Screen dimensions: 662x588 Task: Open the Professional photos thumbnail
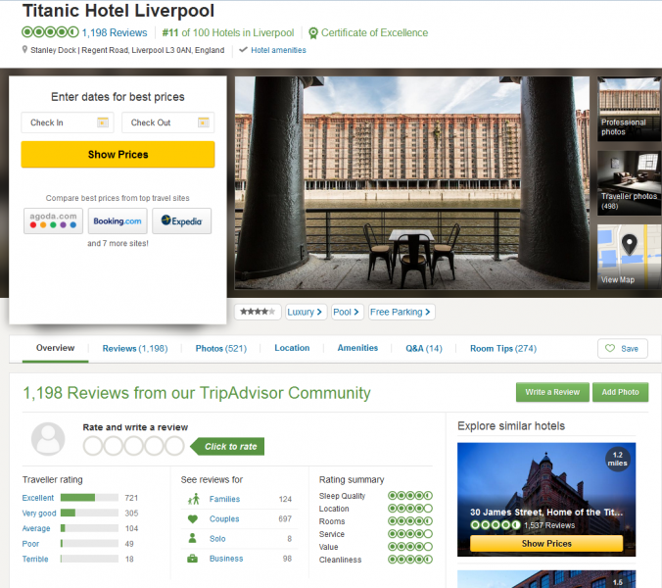[629, 109]
